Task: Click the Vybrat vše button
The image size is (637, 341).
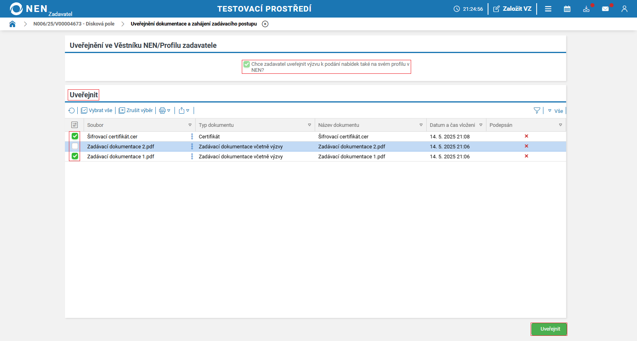Action: tap(97, 110)
